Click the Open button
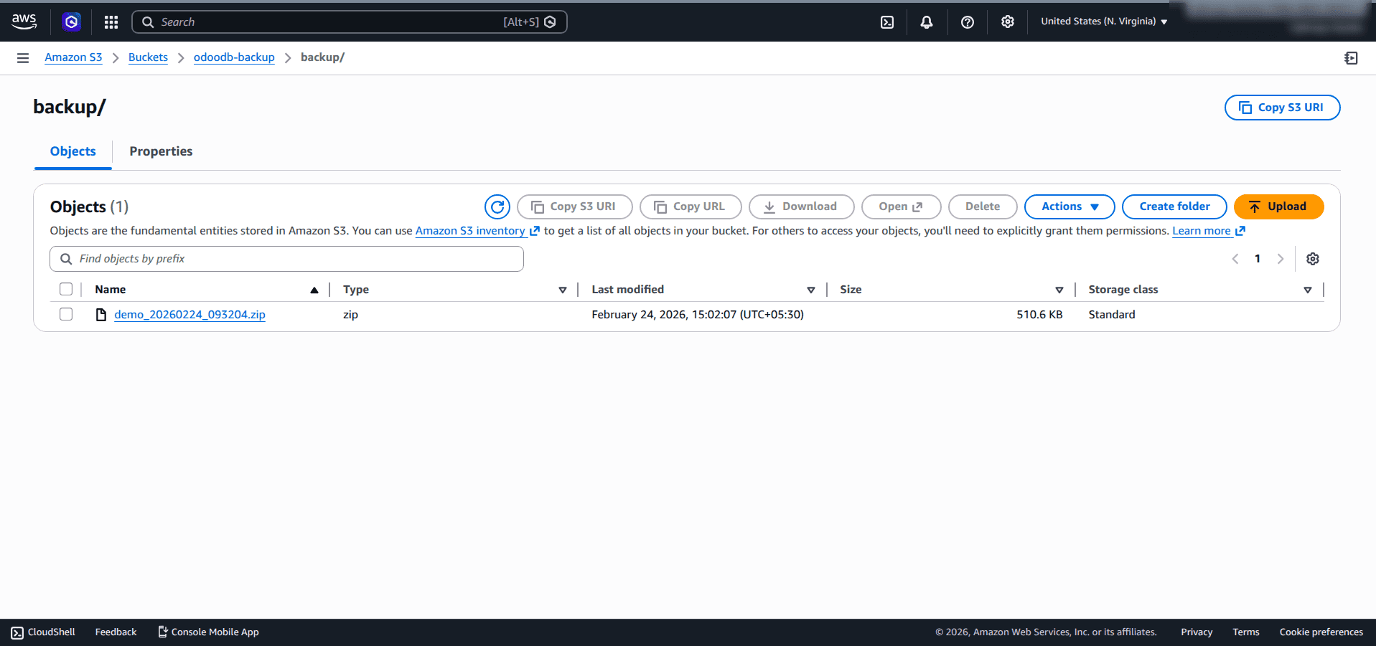This screenshot has height=646, width=1376. click(901, 206)
